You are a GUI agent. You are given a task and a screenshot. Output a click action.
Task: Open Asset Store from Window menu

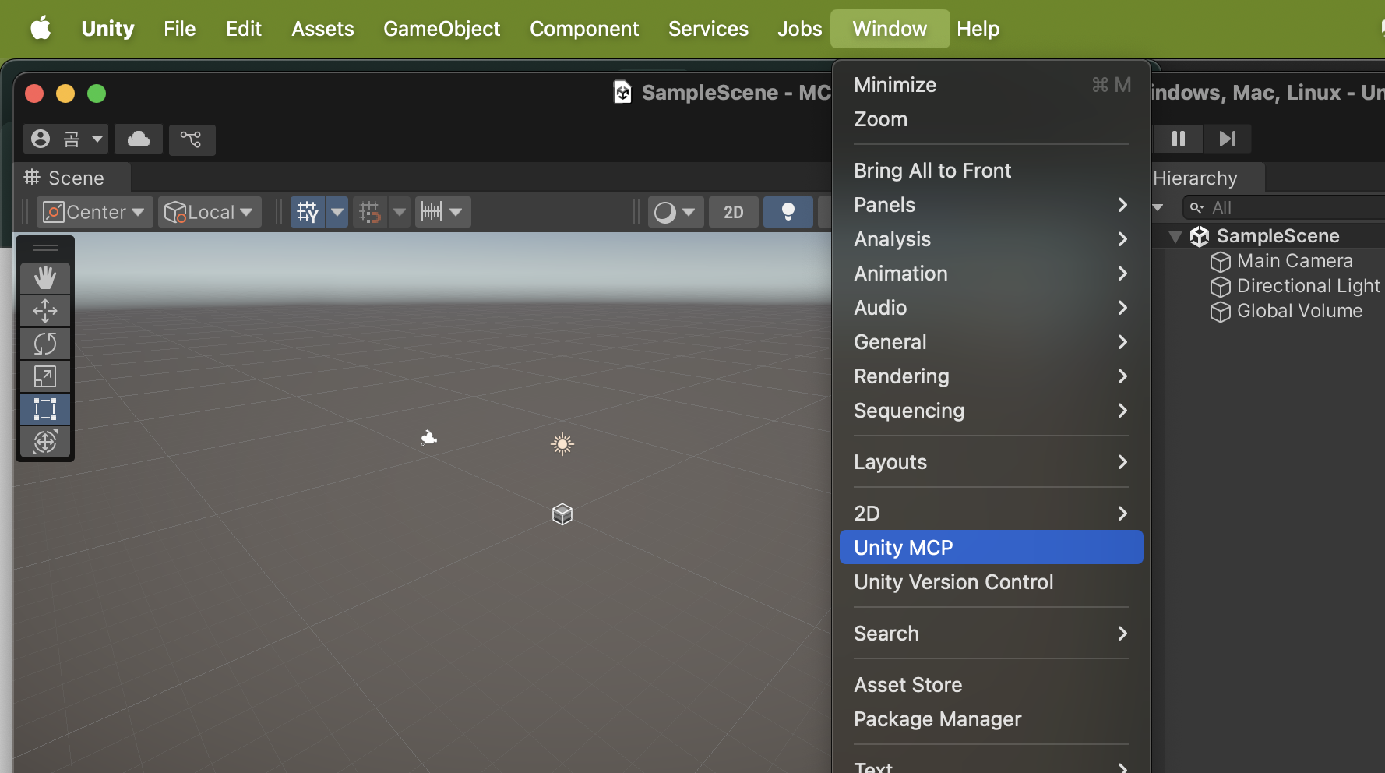tap(992, 685)
